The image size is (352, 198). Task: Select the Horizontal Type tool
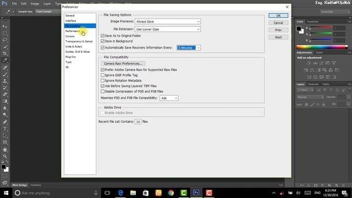(x=5, y=129)
